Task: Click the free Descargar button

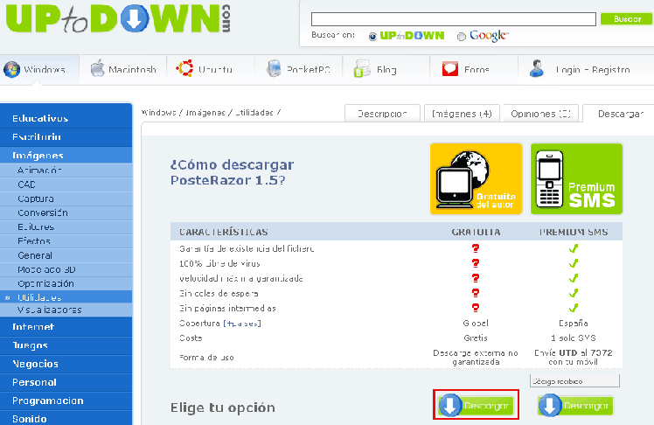Action: 476,405
